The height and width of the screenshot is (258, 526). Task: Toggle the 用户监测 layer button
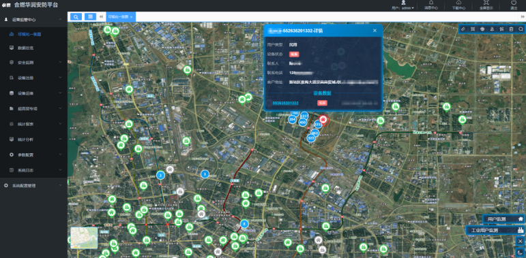pos(504,219)
